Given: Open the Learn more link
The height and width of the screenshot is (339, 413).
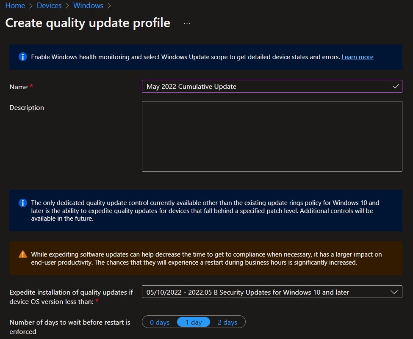Looking at the screenshot, I should [357, 57].
